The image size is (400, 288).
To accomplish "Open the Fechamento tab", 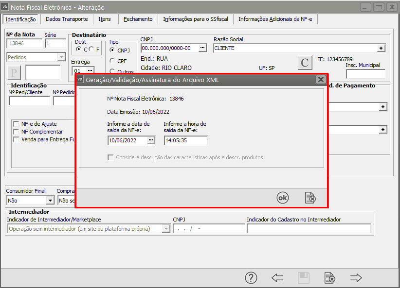I will click(138, 19).
